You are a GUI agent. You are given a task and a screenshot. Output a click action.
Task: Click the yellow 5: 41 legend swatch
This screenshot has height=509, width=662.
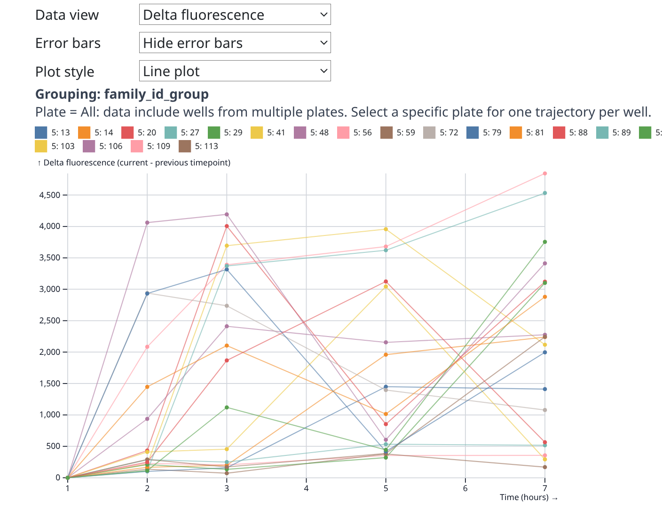257,133
